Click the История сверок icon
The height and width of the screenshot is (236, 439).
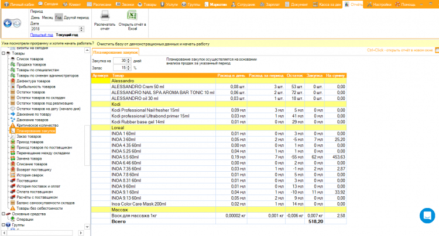coord(13,175)
